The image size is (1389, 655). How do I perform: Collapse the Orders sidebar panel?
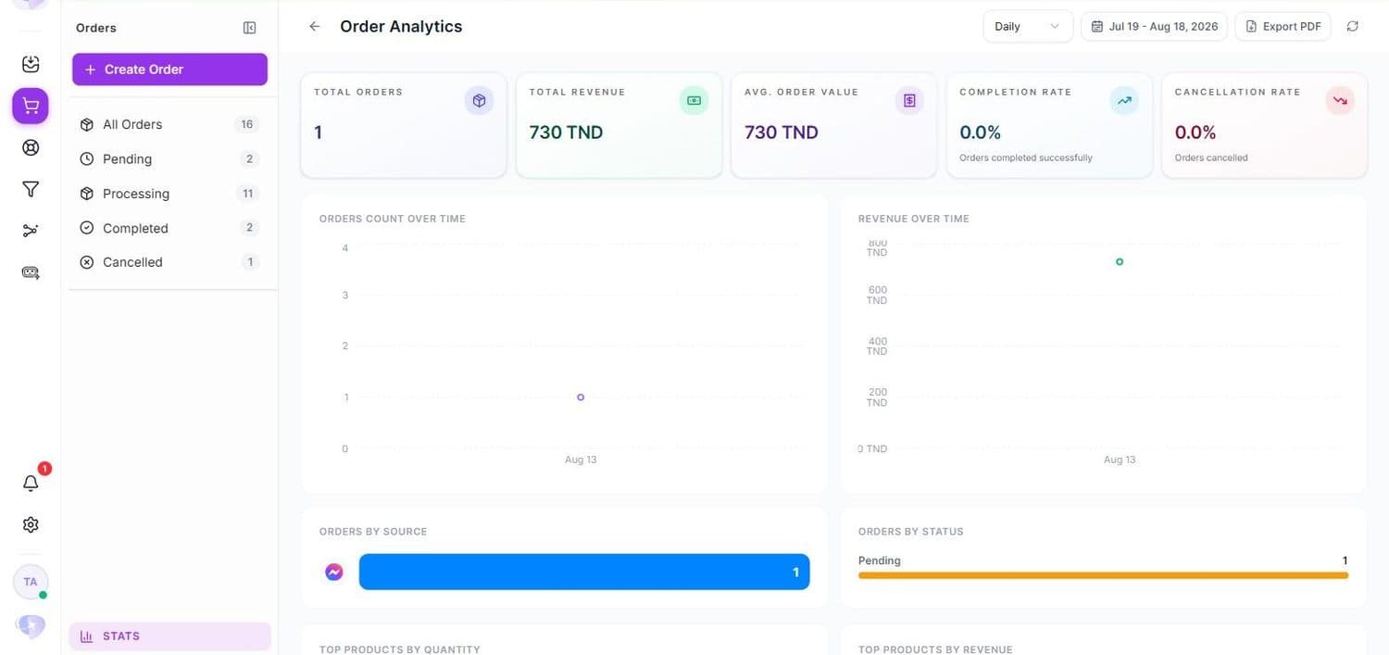pos(249,28)
